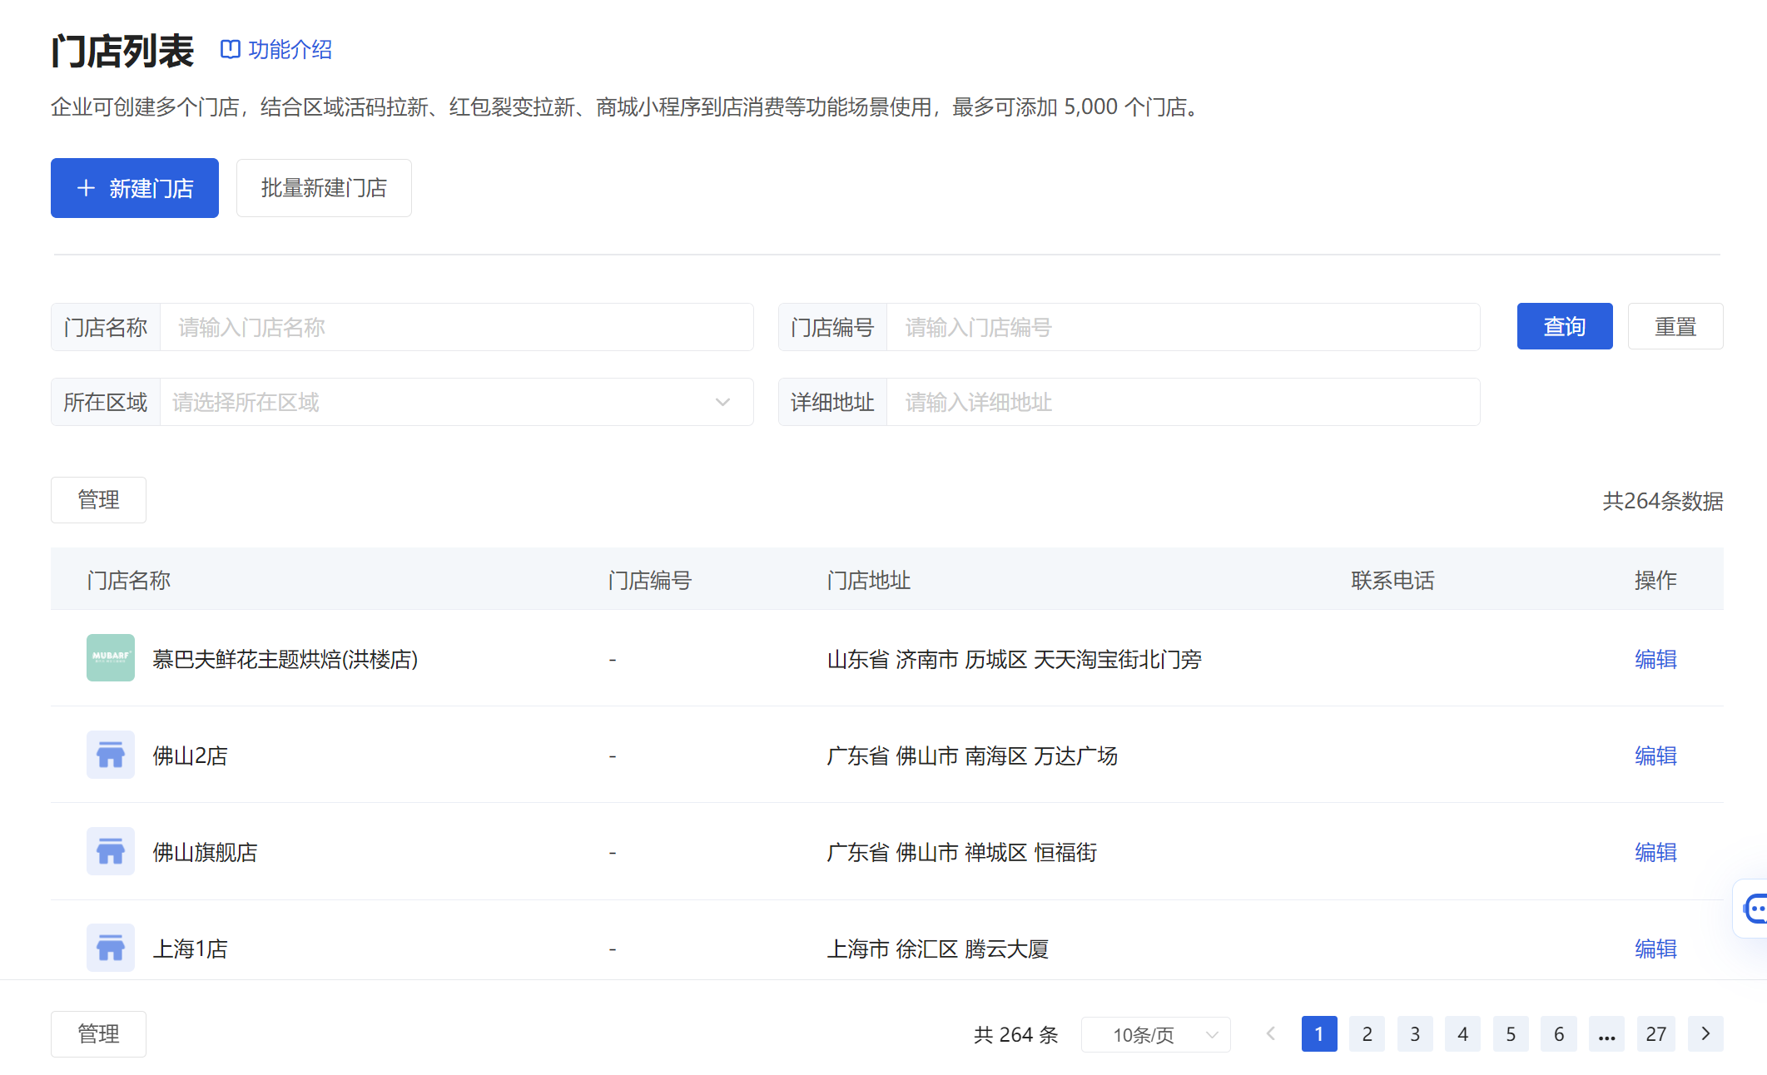Click the ellipsis to jump more pages
Image resolution: width=1767 pixels, height=1075 pixels.
(x=1606, y=1034)
